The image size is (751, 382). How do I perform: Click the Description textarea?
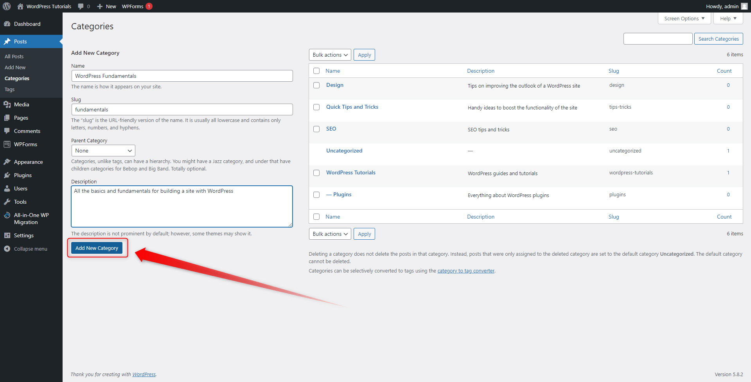(x=182, y=206)
